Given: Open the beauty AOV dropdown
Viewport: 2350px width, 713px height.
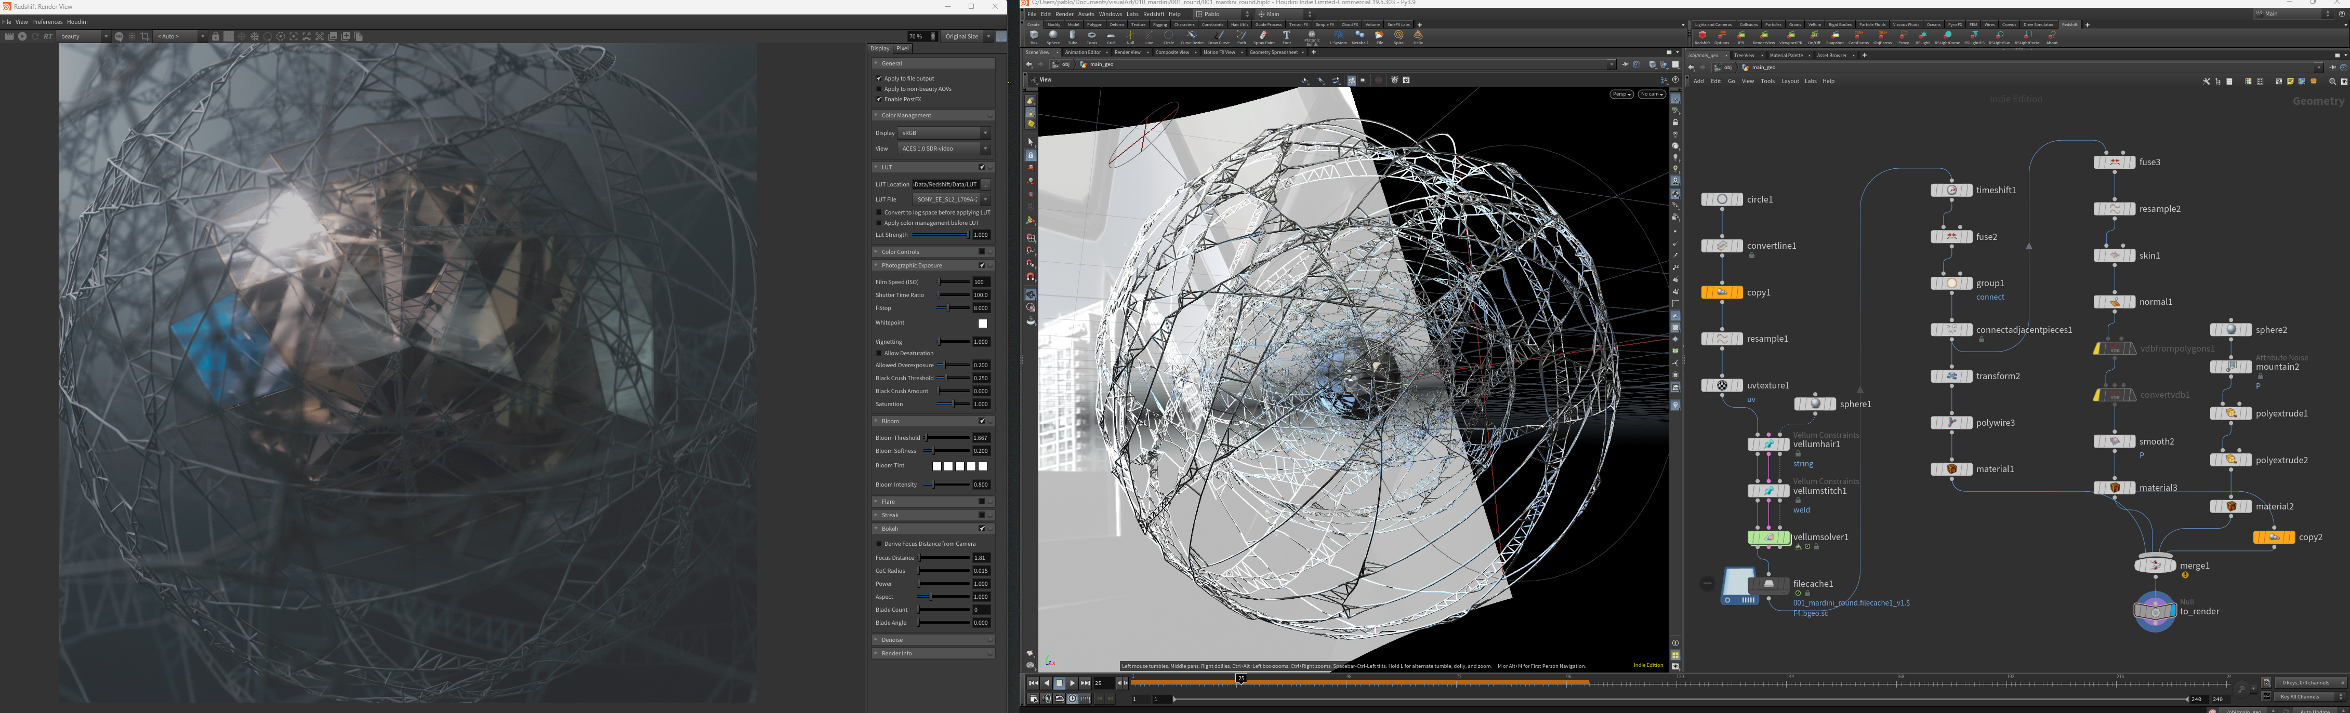Looking at the screenshot, I should [84, 36].
